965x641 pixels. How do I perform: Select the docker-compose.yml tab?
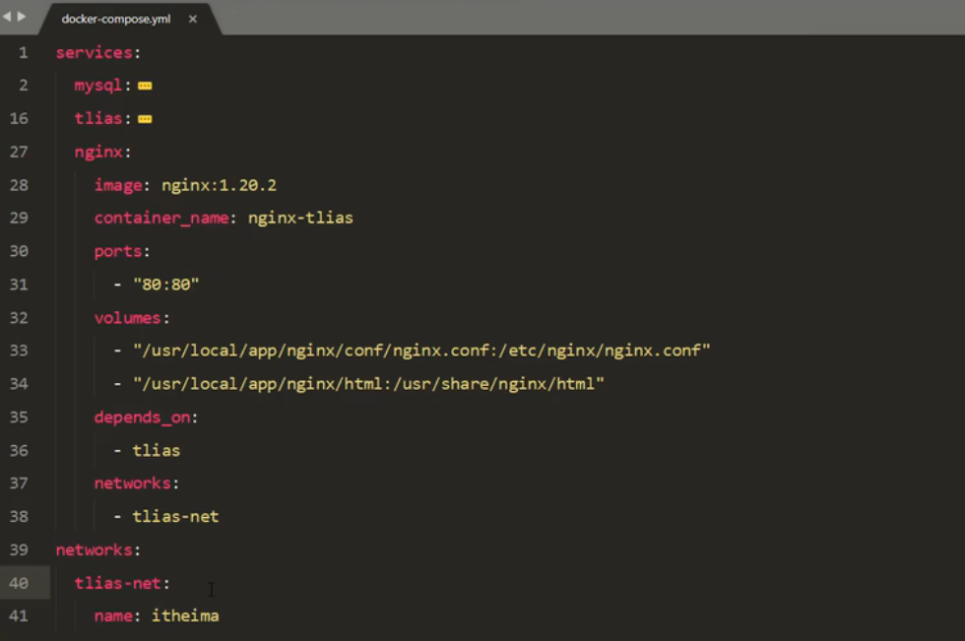(x=116, y=19)
